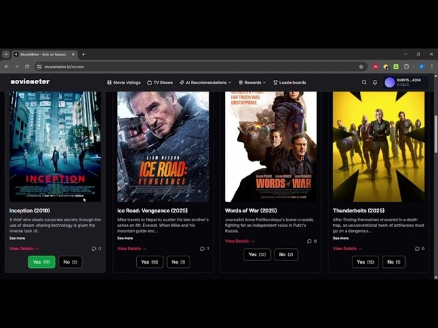Open wallet account 0x9015...4204
The width and height of the screenshot is (438, 328).
click(405, 82)
